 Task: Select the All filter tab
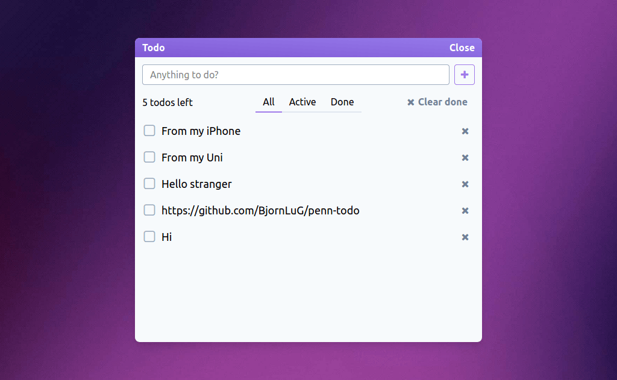click(269, 102)
